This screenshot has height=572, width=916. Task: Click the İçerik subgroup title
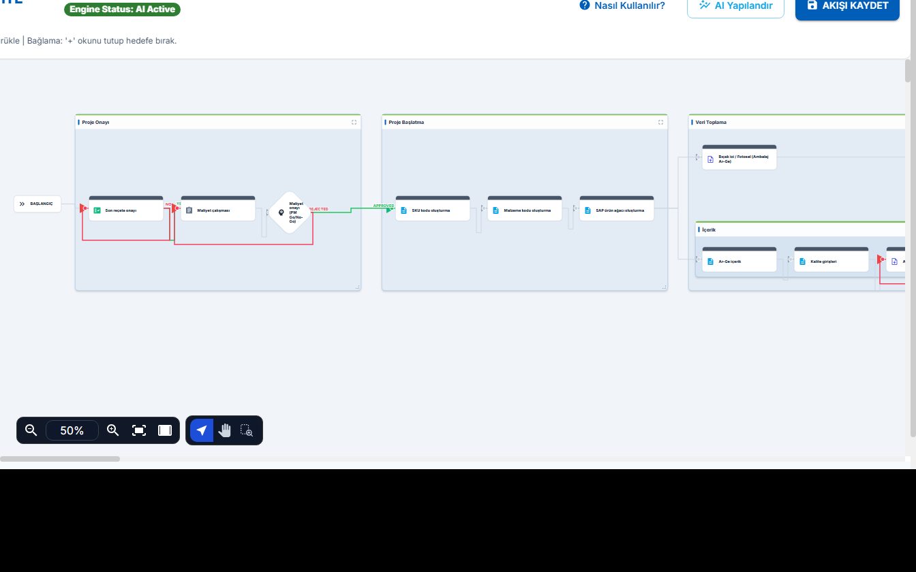point(709,230)
